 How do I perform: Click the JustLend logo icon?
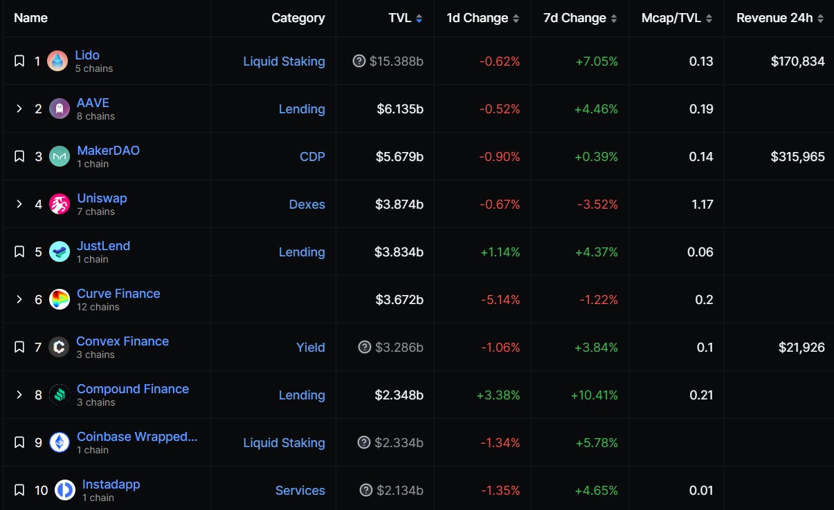(60, 252)
